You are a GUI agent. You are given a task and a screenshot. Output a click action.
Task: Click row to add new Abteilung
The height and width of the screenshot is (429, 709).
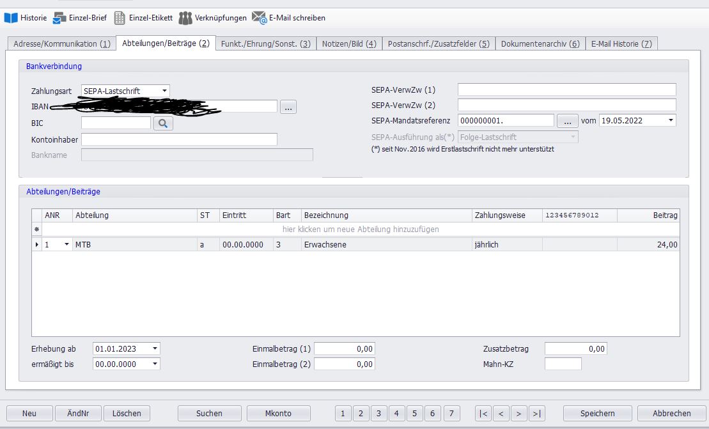pyautogui.click(x=361, y=229)
